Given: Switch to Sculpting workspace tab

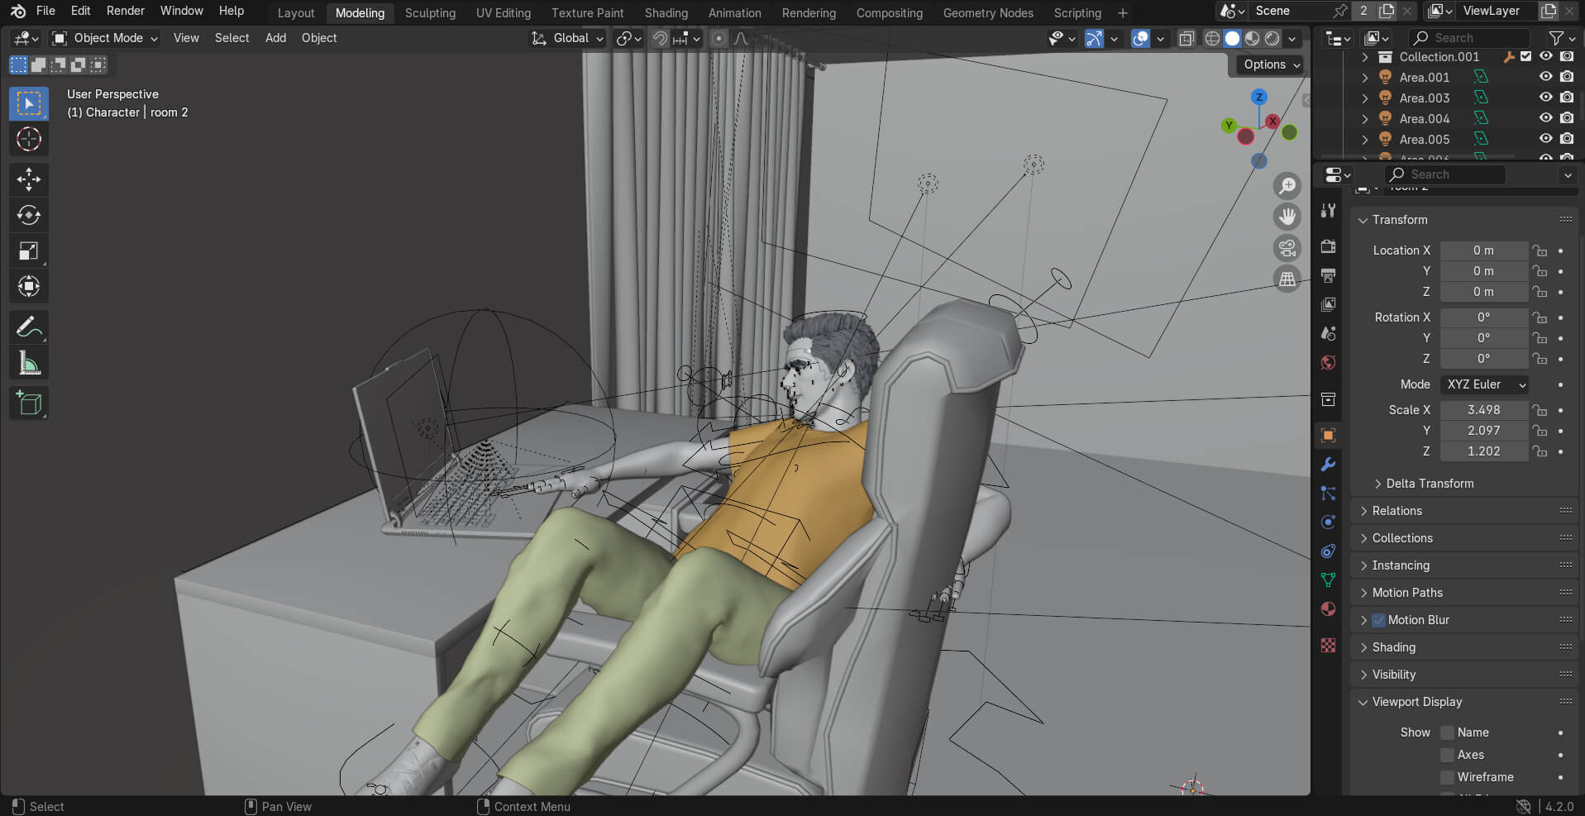Looking at the screenshot, I should (430, 13).
